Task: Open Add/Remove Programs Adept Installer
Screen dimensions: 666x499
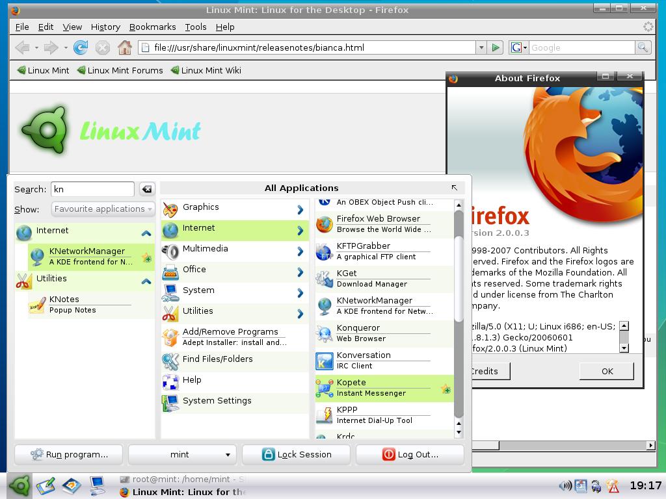Action: [x=235, y=337]
